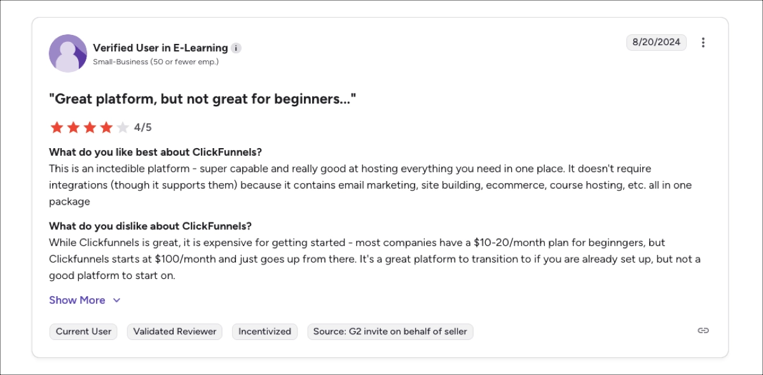This screenshot has height=375, width=763.
Task: Click the review title about beginners
Action: (x=205, y=99)
